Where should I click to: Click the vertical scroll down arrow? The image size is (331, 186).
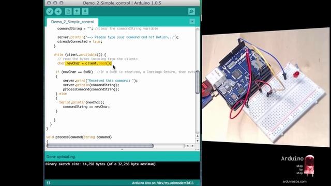(198, 141)
